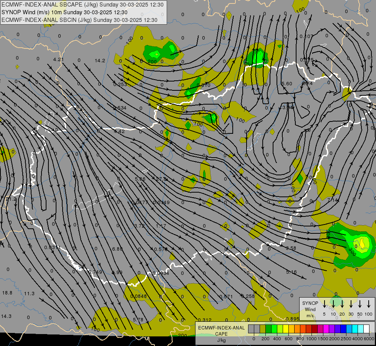
Task: Click the 0.253 station value on the map
Action: pyautogui.click(x=120, y=84)
